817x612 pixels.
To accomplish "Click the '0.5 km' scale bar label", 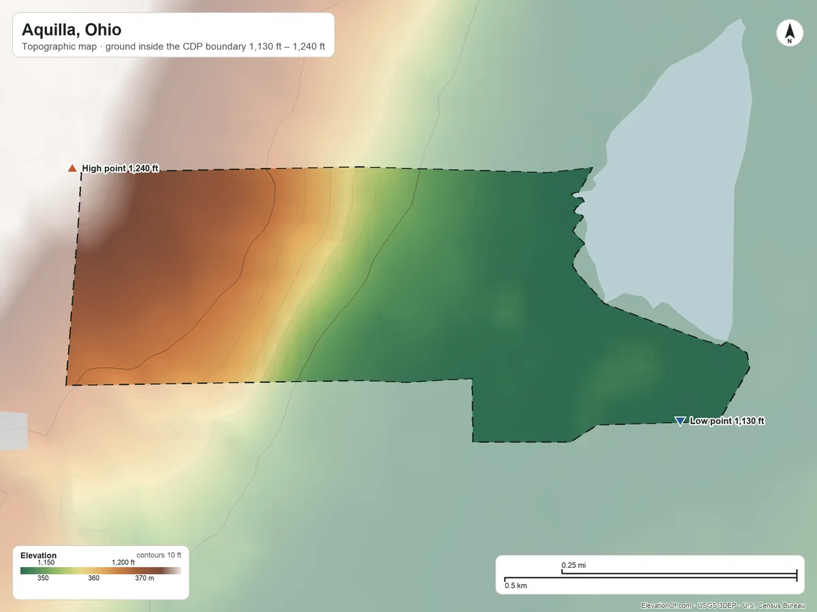I will click(515, 585).
